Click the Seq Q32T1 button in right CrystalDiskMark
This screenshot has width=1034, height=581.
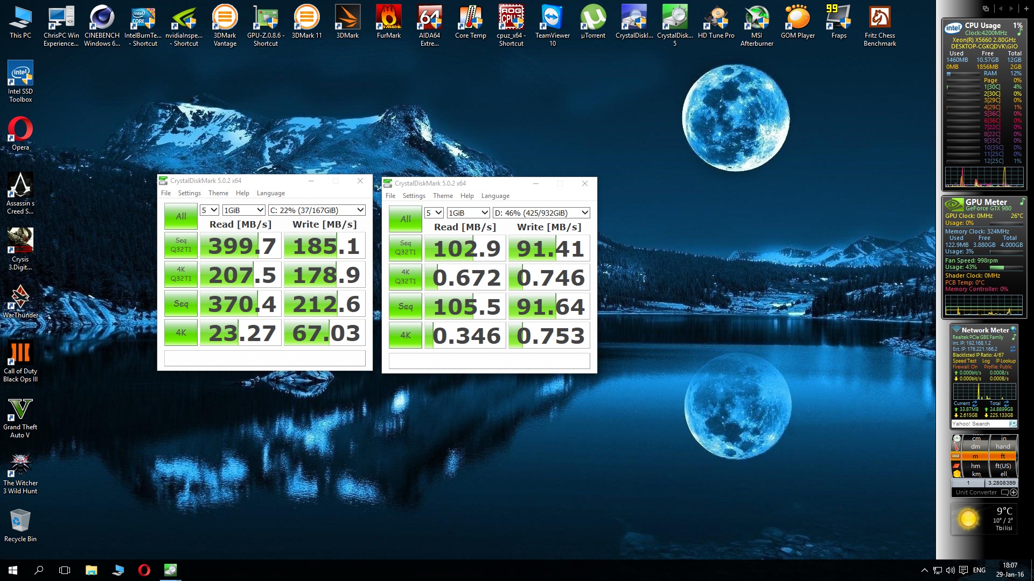(406, 248)
